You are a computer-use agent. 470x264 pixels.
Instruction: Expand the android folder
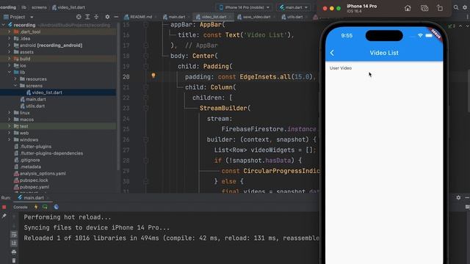(x=10, y=45)
